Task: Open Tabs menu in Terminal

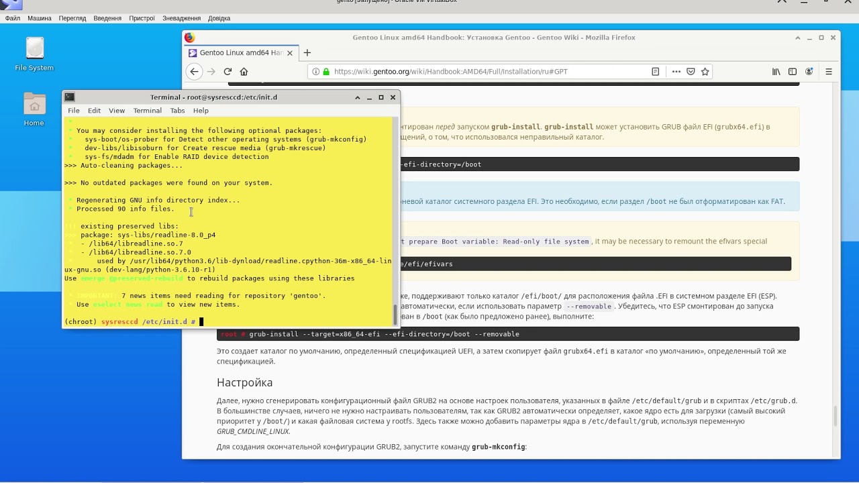Action: (x=177, y=111)
